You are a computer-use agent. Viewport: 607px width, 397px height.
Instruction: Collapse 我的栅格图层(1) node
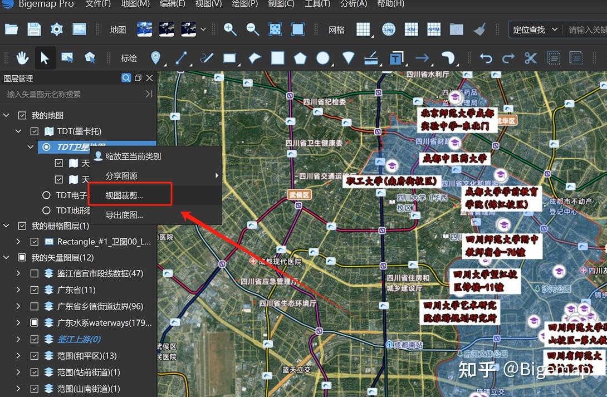tap(6, 226)
